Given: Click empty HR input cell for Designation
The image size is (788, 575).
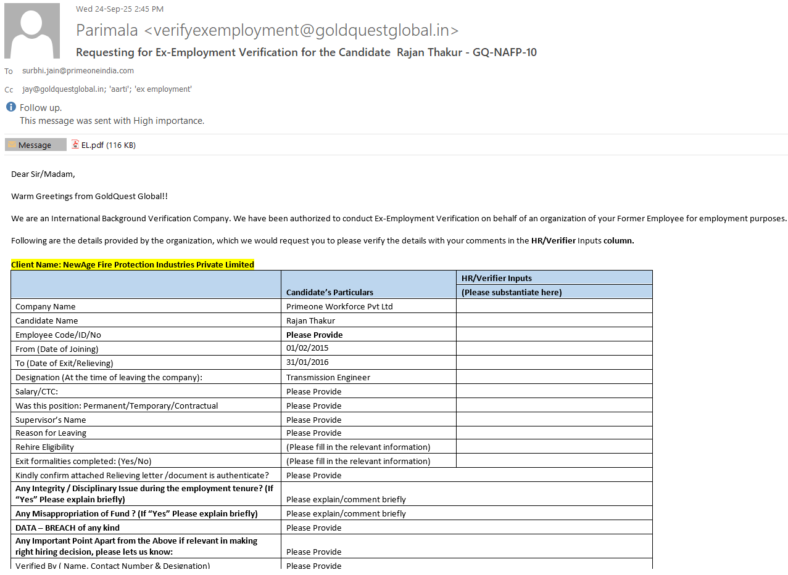Looking at the screenshot, I should (x=554, y=377).
